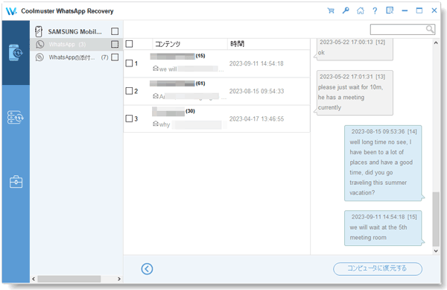The width and height of the screenshot is (447, 290).
Task: Open the help question mark icon
Action: (375, 11)
